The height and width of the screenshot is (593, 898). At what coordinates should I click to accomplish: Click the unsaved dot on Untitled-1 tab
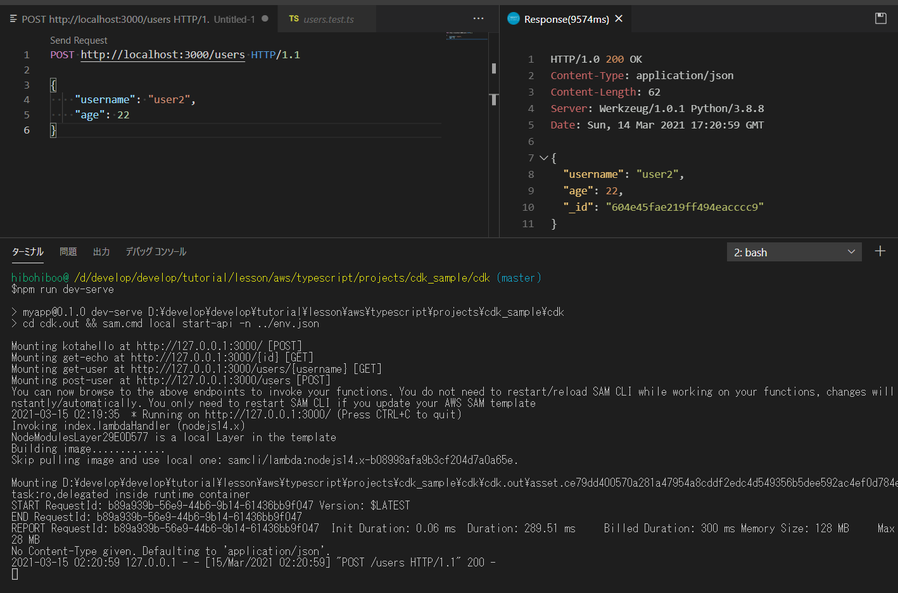[x=265, y=18]
